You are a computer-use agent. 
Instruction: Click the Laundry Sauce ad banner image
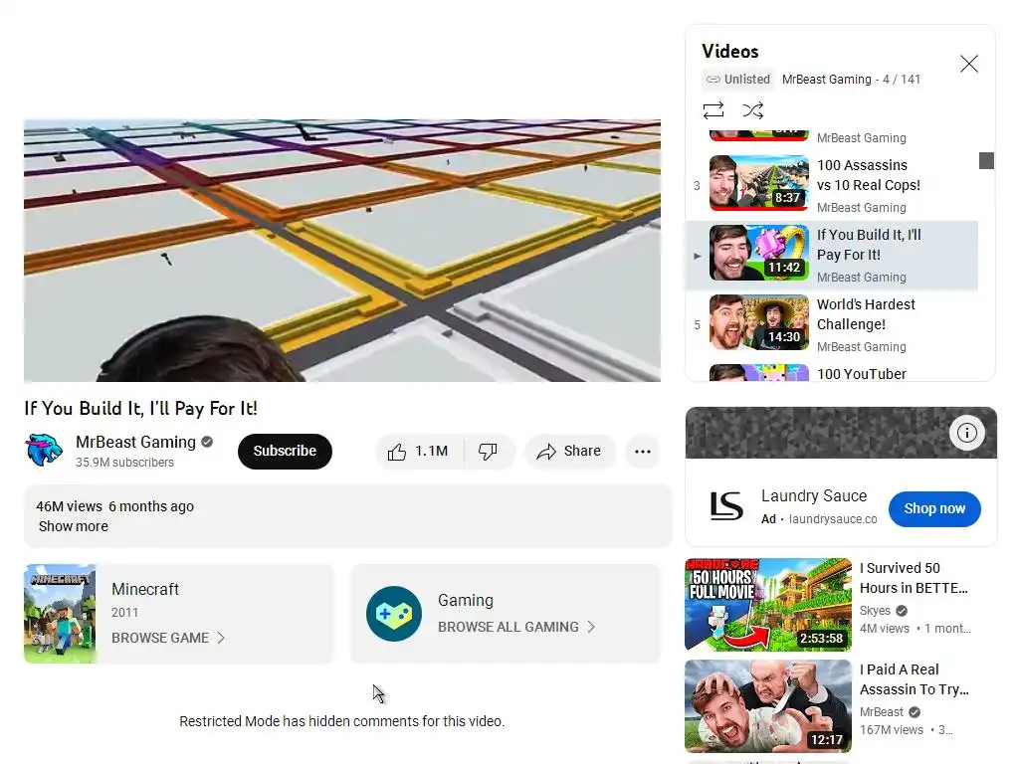[x=841, y=433]
